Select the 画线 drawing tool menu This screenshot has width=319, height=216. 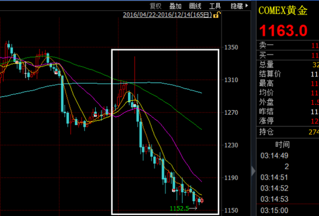pyautogui.click(x=195, y=6)
